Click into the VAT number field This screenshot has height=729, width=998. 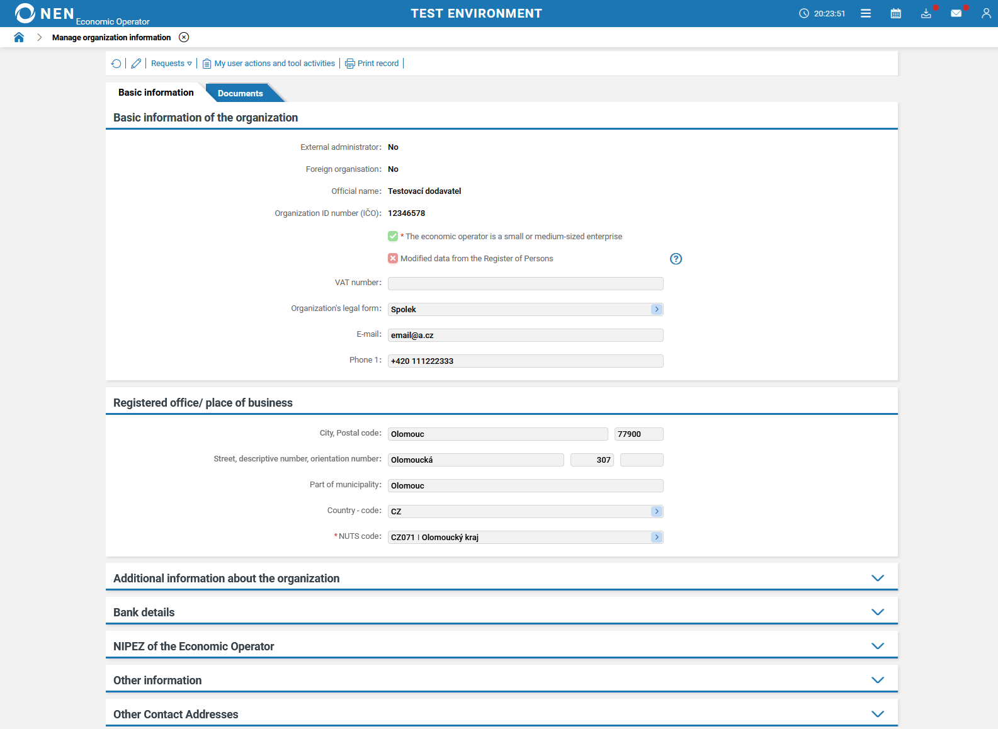(x=525, y=283)
